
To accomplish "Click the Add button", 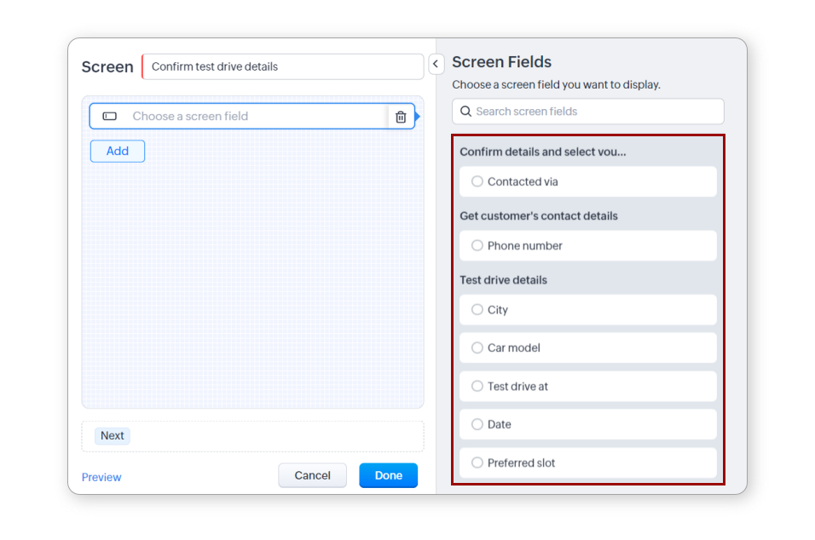I will (118, 151).
